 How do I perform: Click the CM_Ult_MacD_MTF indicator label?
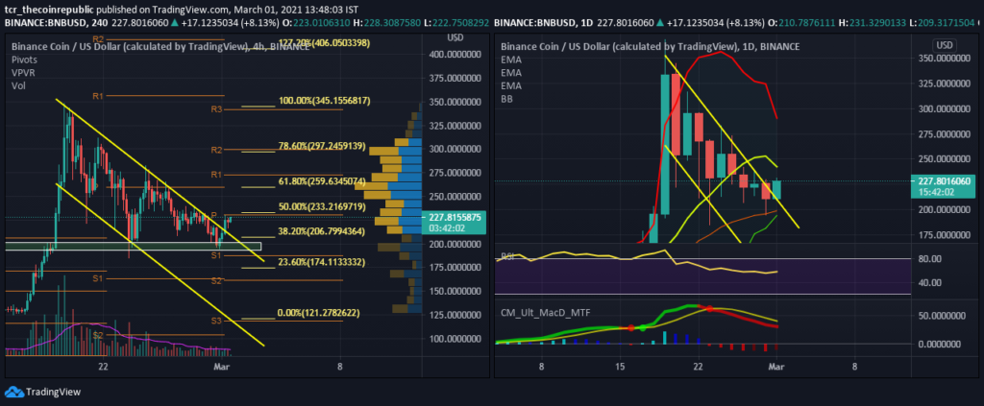coord(546,311)
